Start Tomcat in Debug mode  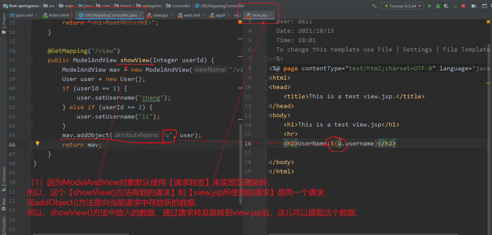[438, 6]
